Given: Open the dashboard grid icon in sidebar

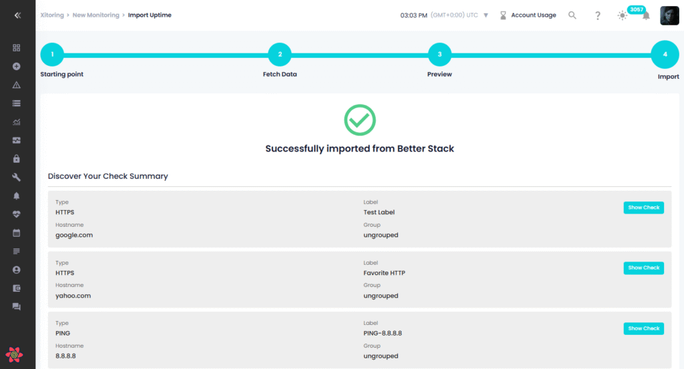Looking at the screenshot, I should pyautogui.click(x=17, y=48).
